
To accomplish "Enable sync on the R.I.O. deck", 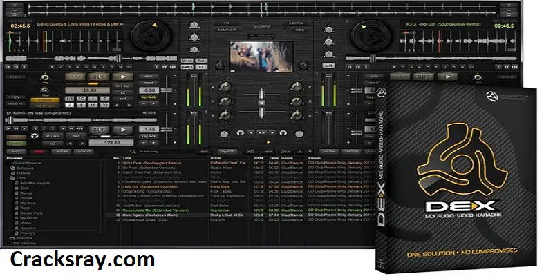I will tap(374, 76).
